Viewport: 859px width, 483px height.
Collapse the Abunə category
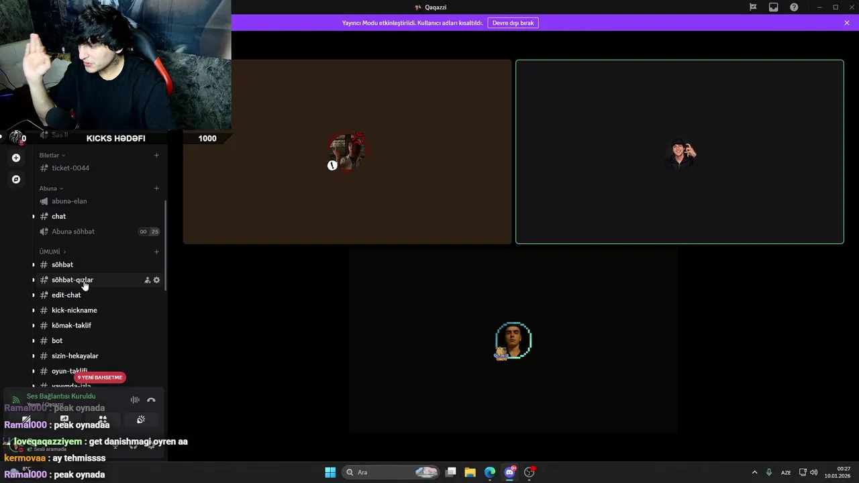tap(51, 189)
